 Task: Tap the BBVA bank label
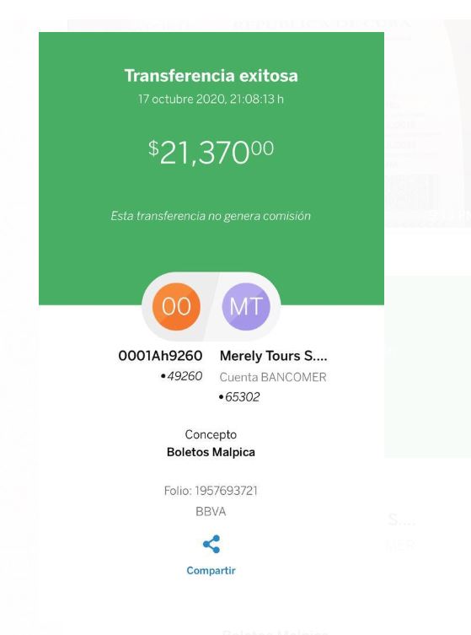(x=211, y=512)
